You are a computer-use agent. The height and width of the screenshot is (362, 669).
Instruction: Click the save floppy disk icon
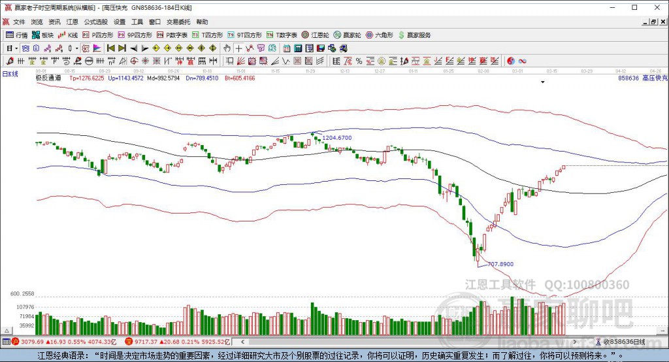pyautogui.click(x=320, y=48)
